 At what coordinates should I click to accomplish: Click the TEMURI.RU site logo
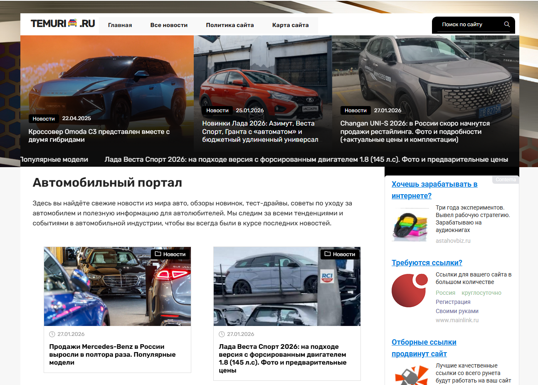(63, 23)
